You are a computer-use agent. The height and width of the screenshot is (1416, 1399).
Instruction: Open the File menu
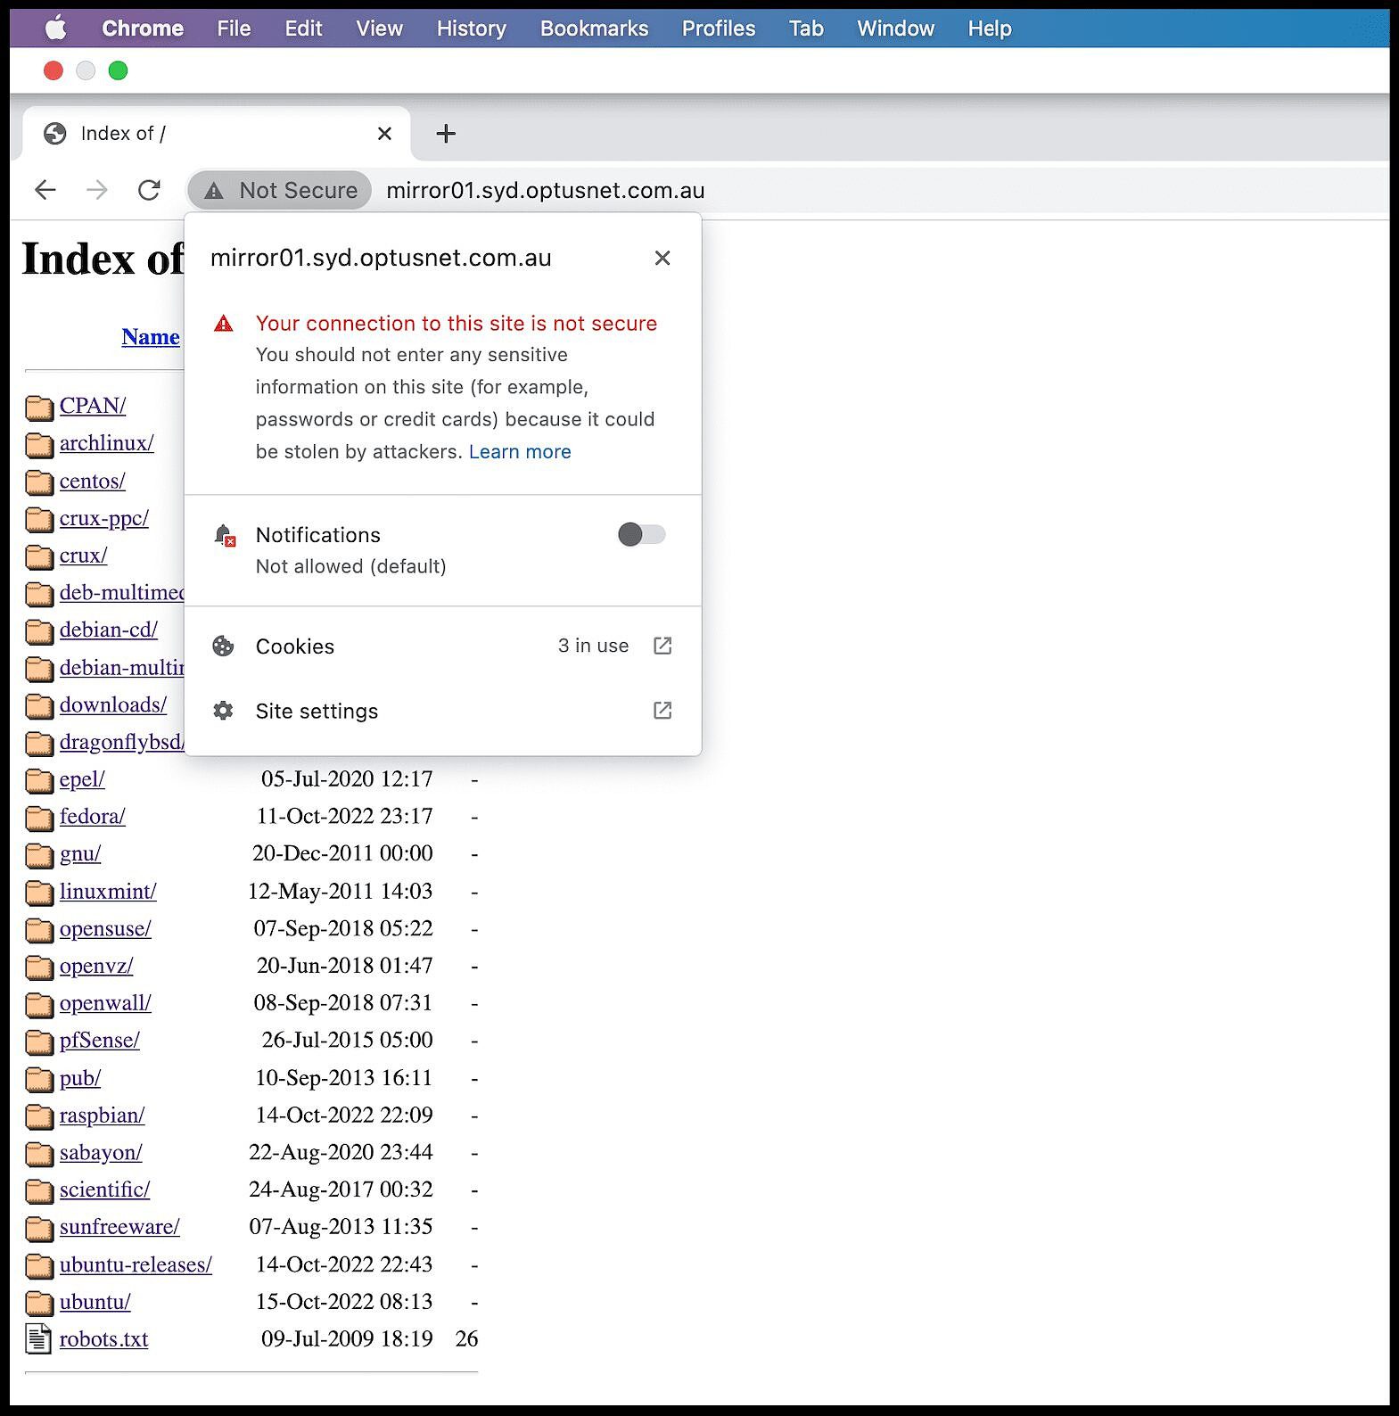[234, 29]
